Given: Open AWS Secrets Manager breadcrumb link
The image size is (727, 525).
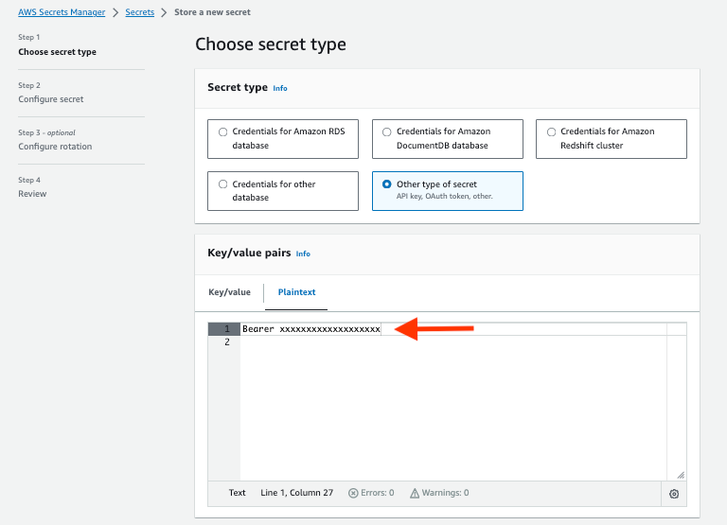Looking at the screenshot, I should tap(62, 12).
